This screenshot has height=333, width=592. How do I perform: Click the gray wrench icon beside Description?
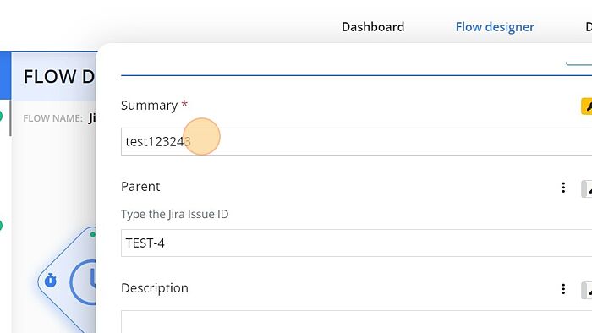point(587,291)
